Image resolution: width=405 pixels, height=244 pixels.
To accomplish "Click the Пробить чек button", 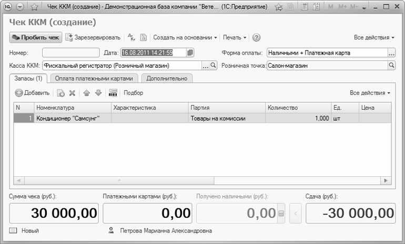I will [x=36, y=38].
